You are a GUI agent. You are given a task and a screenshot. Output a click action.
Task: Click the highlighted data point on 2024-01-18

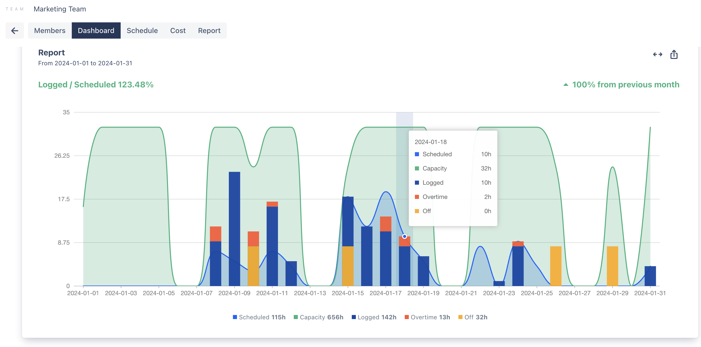click(x=404, y=236)
